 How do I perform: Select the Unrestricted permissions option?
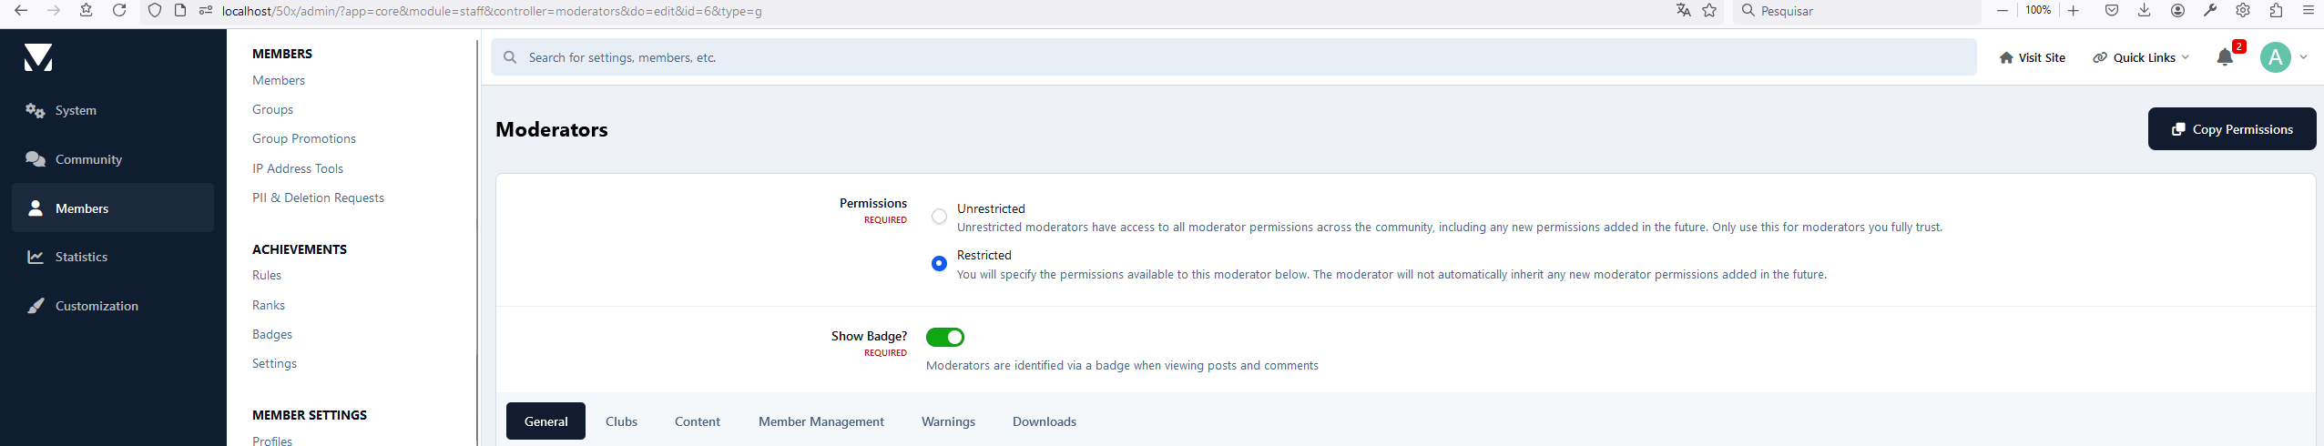click(939, 217)
